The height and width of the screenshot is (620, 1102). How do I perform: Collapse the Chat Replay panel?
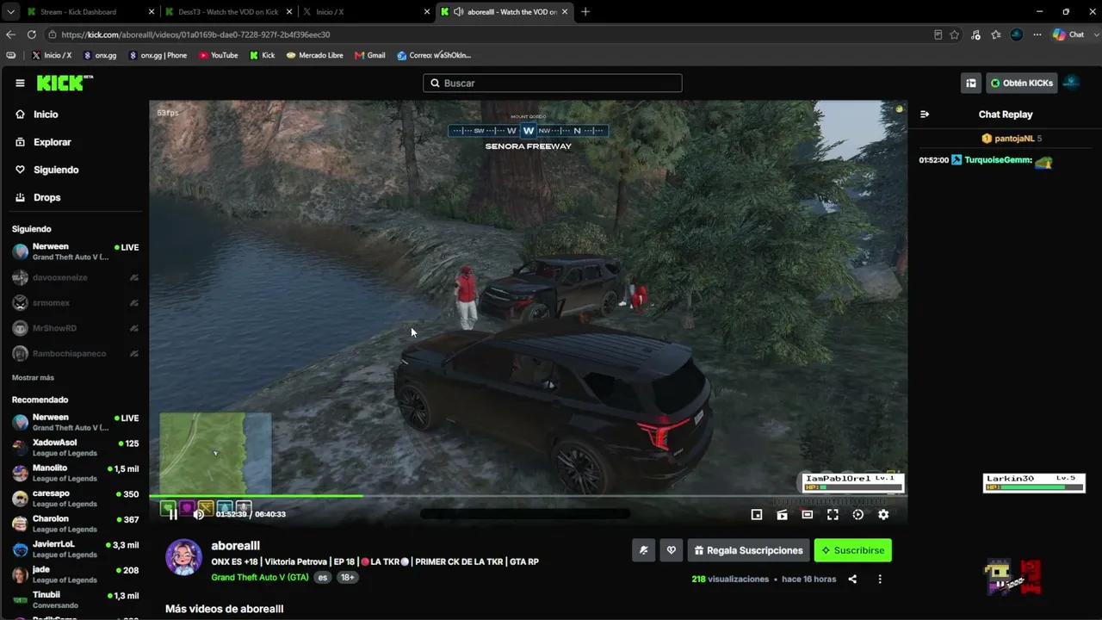point(925,114)
